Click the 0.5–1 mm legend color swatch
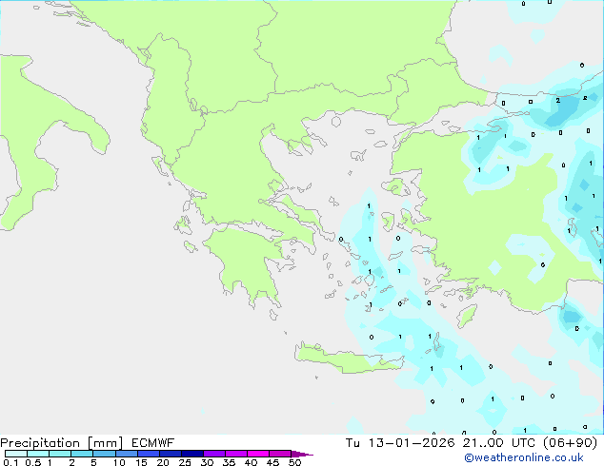Image resolution: width=604 pixels, height=466 pixels. click(x=38, y=454)
